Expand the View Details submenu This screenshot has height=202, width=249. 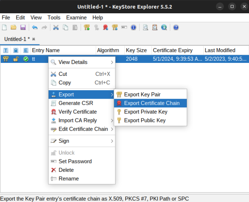(82, 62)
